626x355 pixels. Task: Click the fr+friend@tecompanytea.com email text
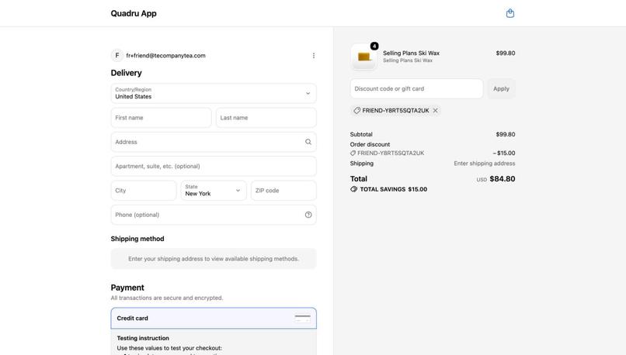point(165,55)
